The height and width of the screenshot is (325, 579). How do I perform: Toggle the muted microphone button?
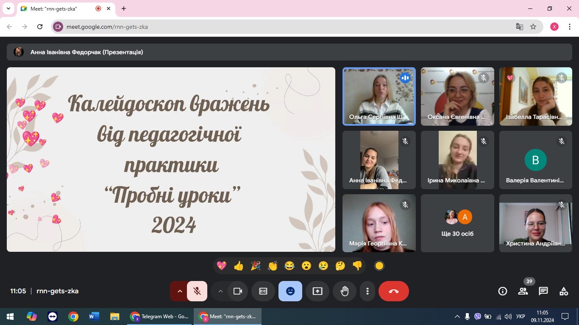[x=197, y=291]
